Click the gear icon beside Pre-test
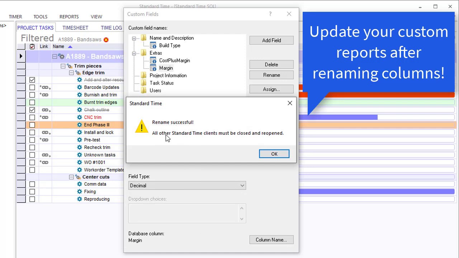 coord(80,140)
